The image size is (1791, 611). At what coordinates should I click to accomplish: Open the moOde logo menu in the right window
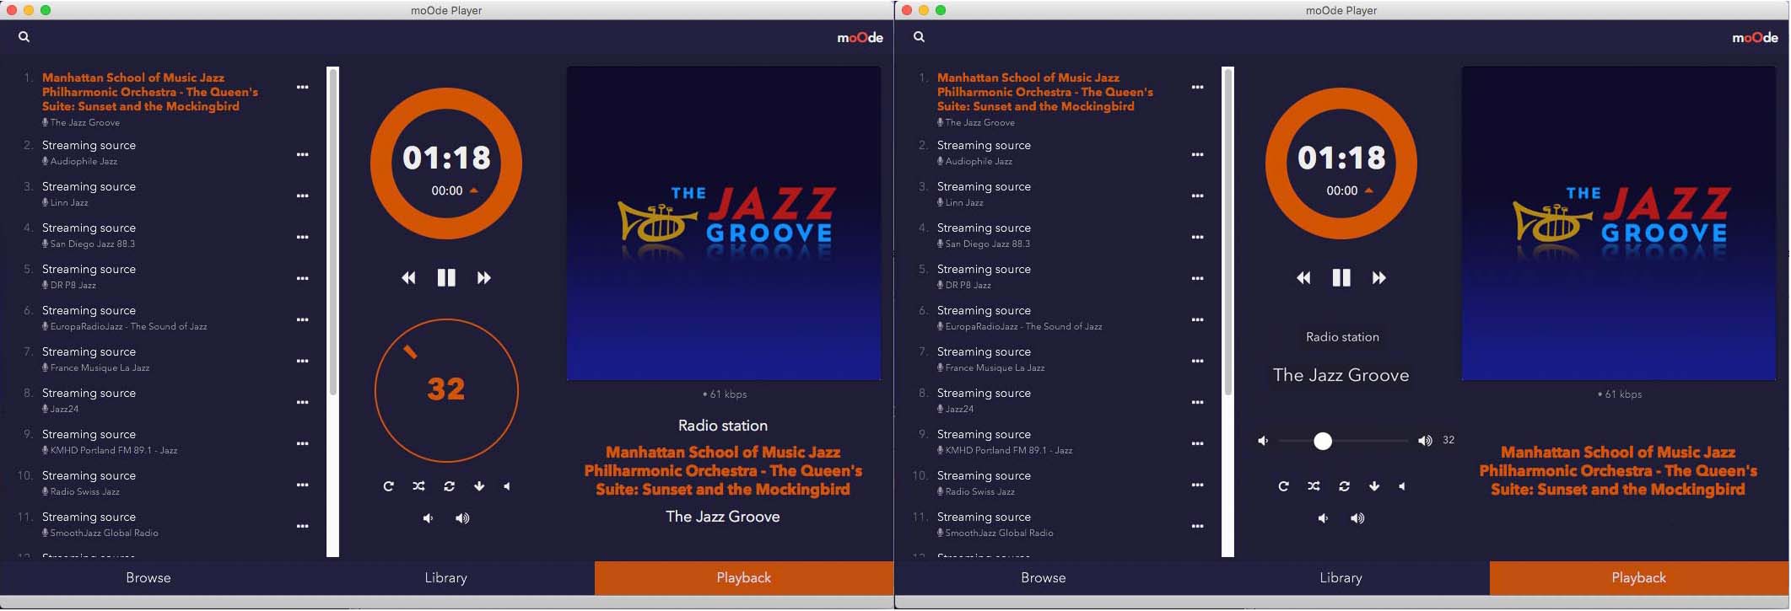1755,38
